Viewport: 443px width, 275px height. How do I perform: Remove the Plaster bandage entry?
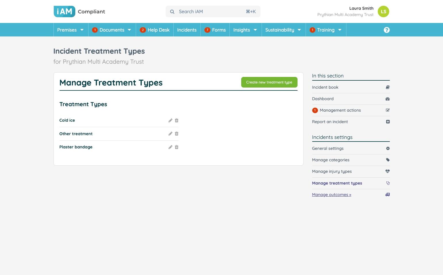tap(177, 147)
